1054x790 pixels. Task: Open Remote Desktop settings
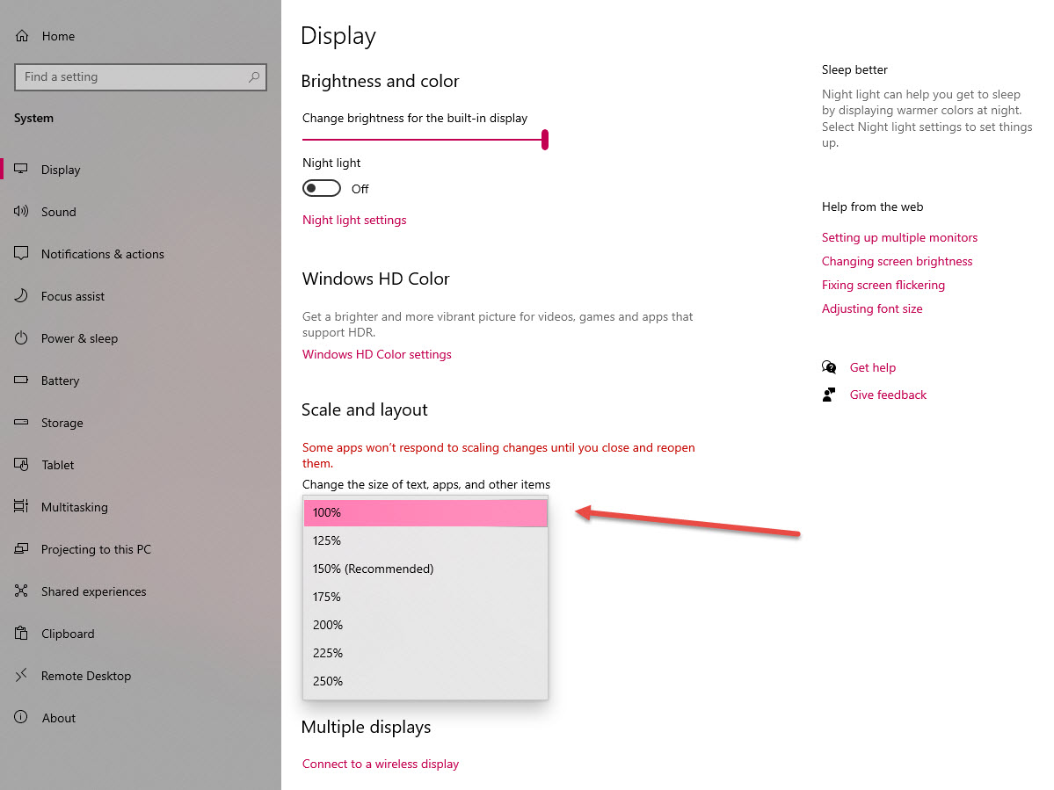point(141,676)
